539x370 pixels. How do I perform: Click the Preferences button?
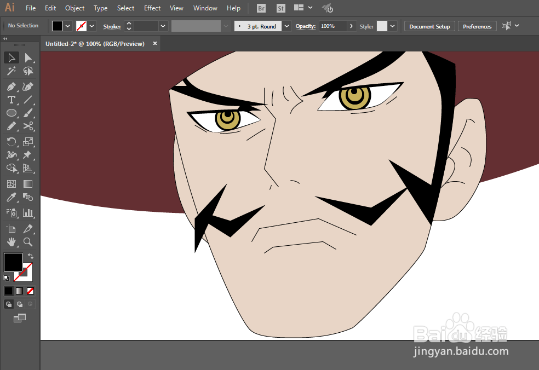[477, 26]
